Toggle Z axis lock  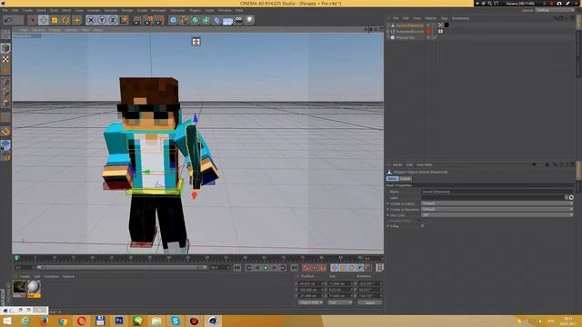pyautogui.click(x=113, y=20)
